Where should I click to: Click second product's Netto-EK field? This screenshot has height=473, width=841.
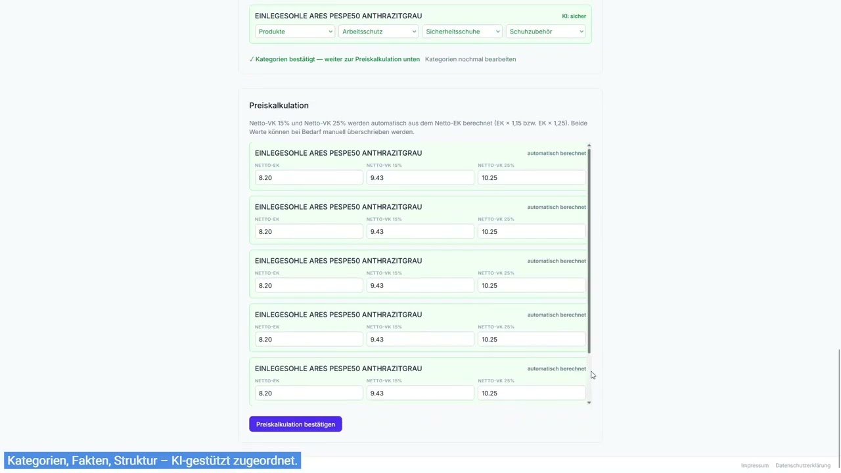tap(309, 232)
